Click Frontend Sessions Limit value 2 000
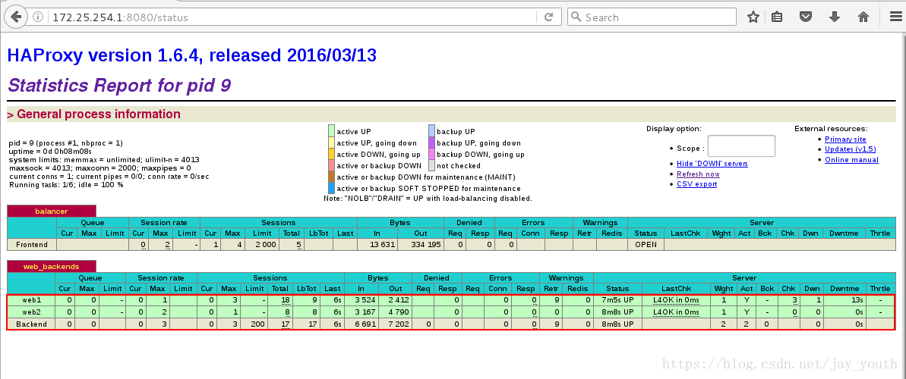The image size is (906, 379). [x=265, y=245]
